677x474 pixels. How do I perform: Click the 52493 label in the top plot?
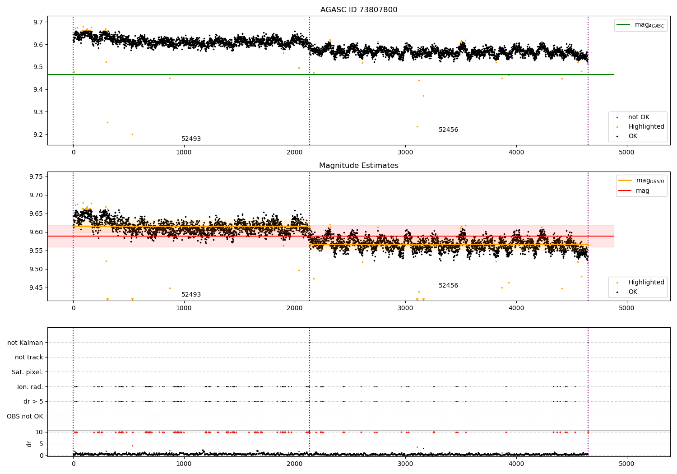[x=191, y=139]
